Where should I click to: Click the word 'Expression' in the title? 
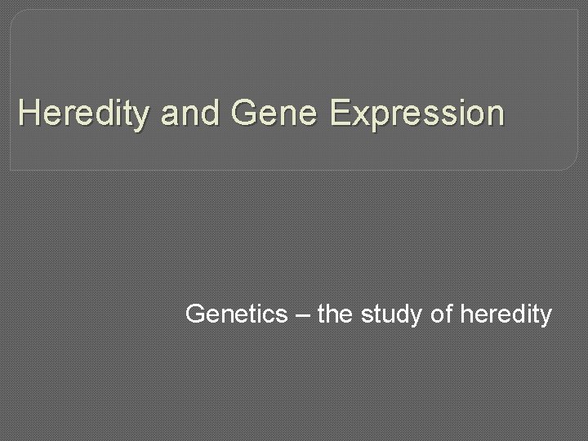tap(416, 114)
